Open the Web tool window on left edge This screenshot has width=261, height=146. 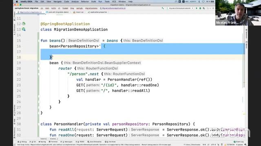pyautogui.click(x=15, y=122)
